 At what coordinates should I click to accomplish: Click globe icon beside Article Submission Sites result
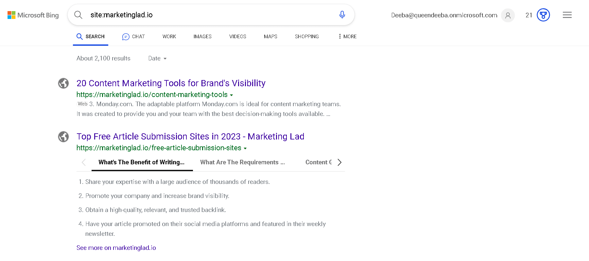(63, 137)
